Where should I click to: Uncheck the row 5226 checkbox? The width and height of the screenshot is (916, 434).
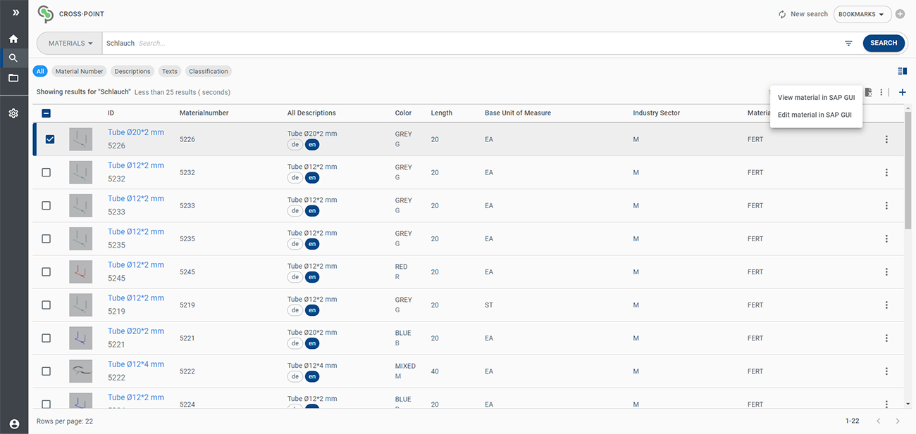pyautogui.click(x=50, y=139)
